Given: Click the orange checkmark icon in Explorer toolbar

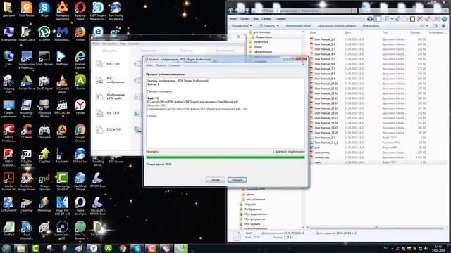Looking at the screenshot, I should (x=427, y=19).
